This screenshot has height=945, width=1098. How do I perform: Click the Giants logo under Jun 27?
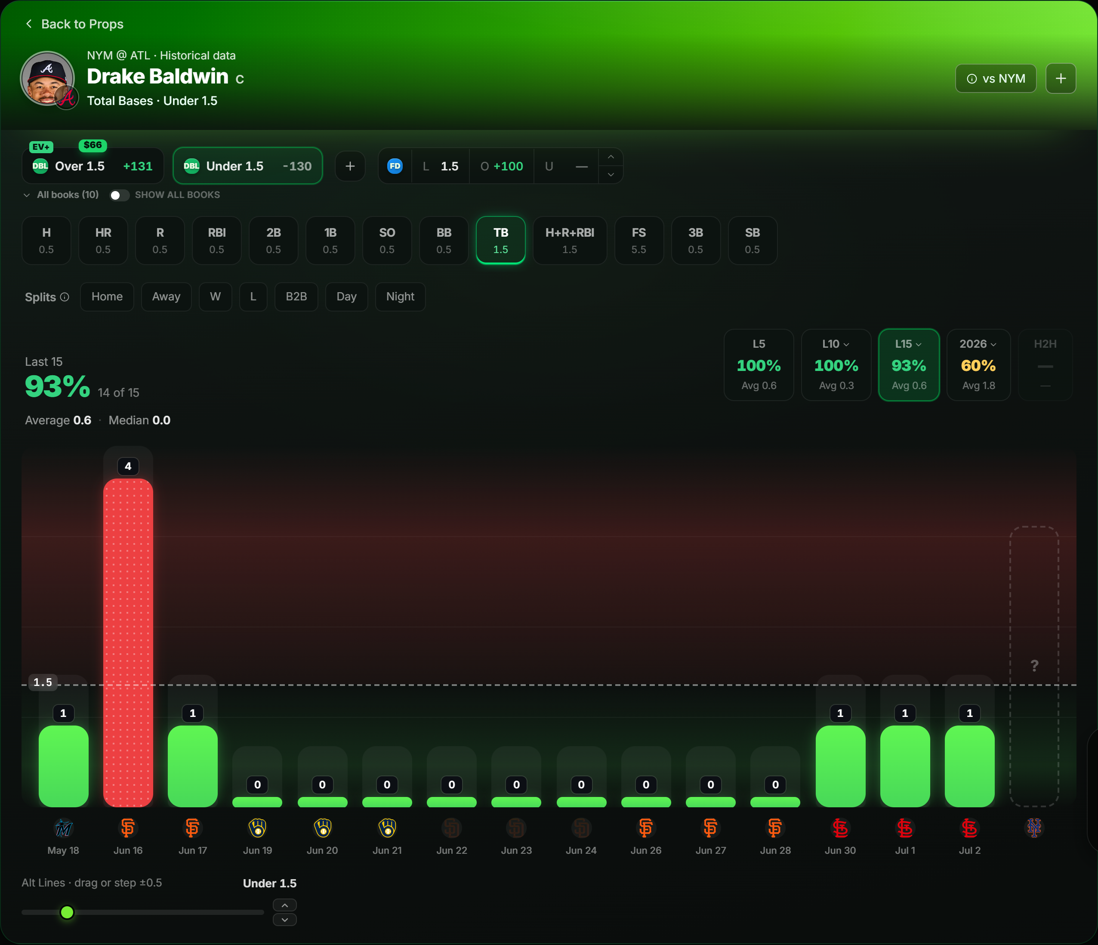(711, 828)
